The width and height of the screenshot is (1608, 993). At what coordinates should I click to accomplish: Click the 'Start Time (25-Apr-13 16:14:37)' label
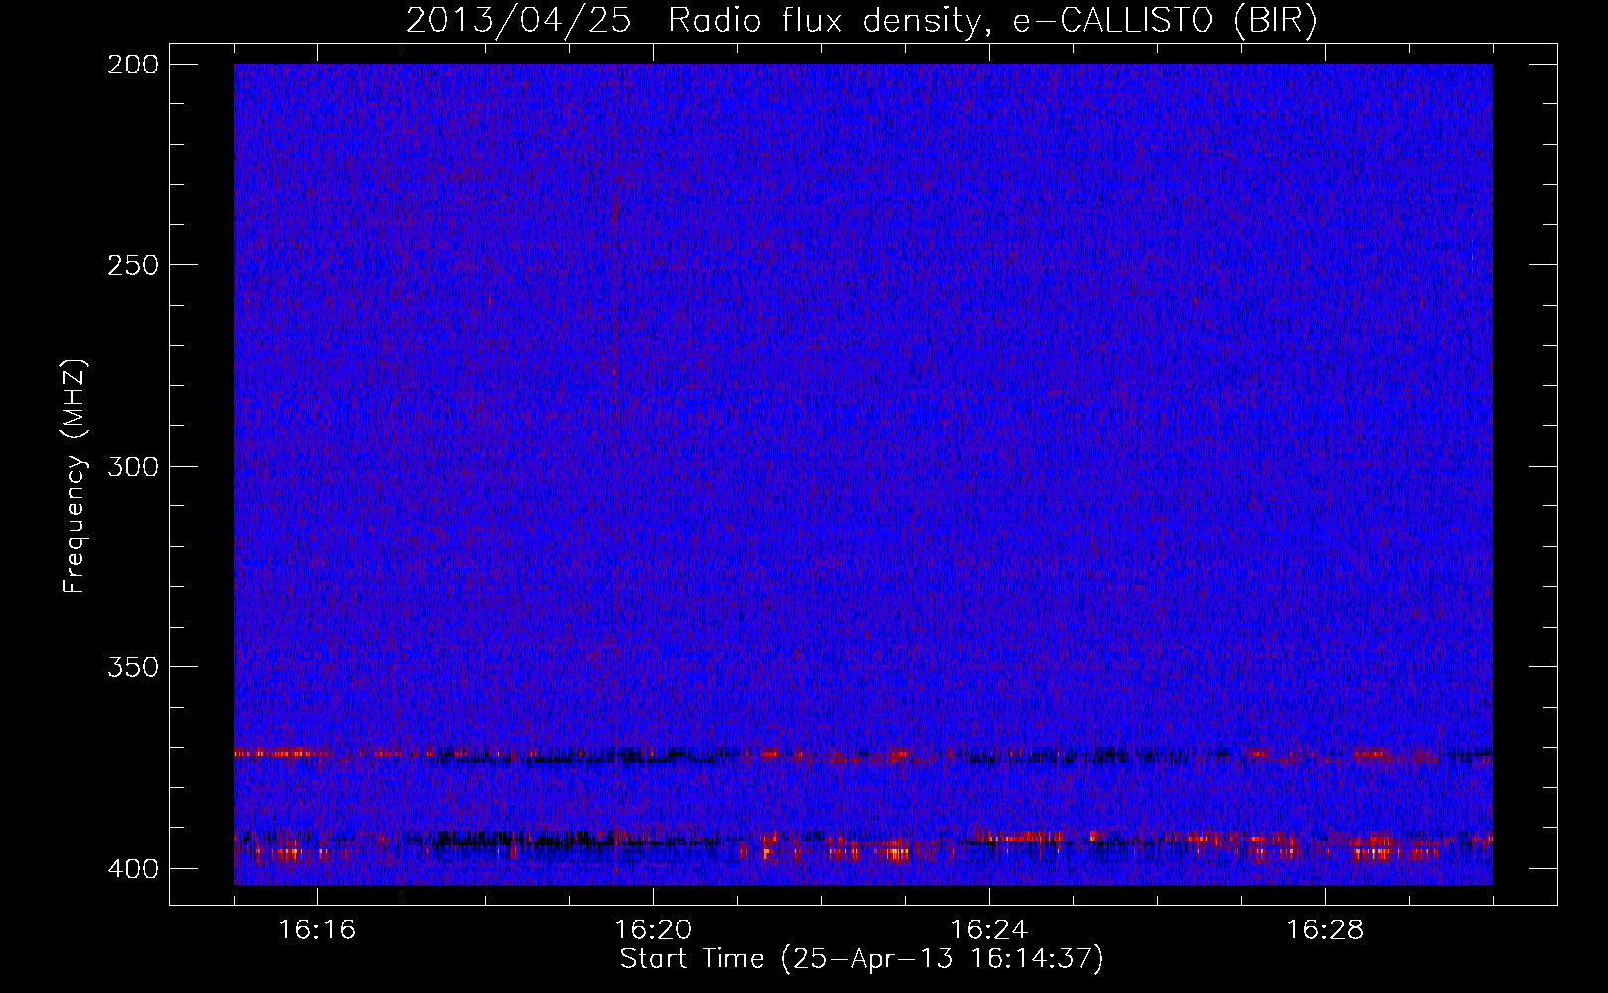coord(862,959)
